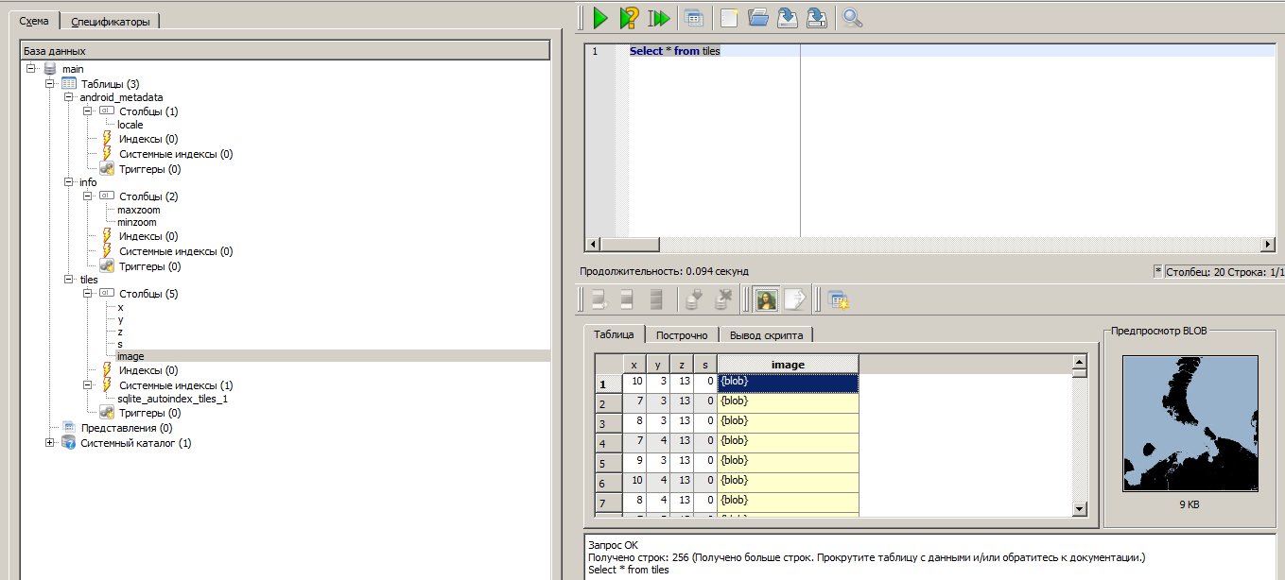1285x580 pixels.
Task: Click the explain query icon with question mark
Action: tap(629, 18)
